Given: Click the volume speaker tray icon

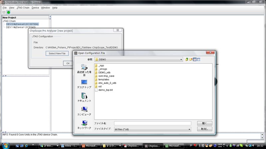Looking at the screenshot, I should 253,145.
